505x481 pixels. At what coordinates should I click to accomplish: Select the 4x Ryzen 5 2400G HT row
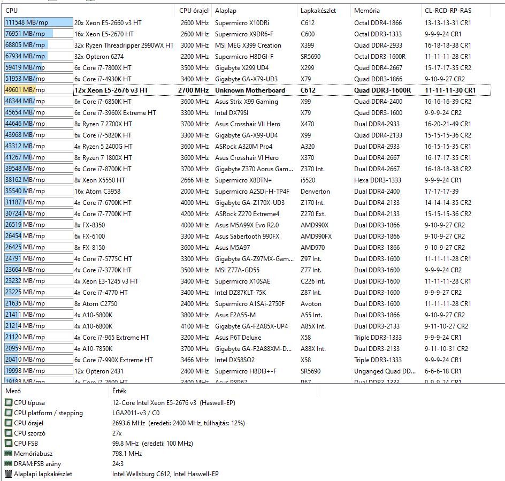[247, 146]
